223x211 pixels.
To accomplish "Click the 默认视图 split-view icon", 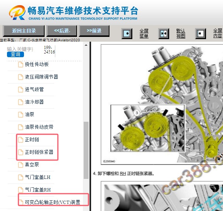I will point(164,34).
